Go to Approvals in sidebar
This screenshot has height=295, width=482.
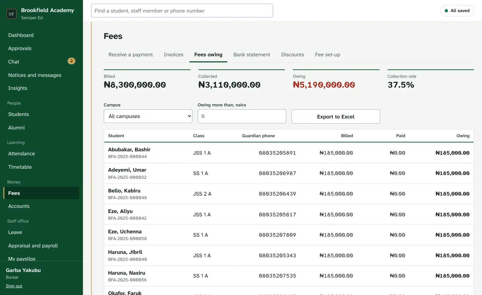click(41, 48)
